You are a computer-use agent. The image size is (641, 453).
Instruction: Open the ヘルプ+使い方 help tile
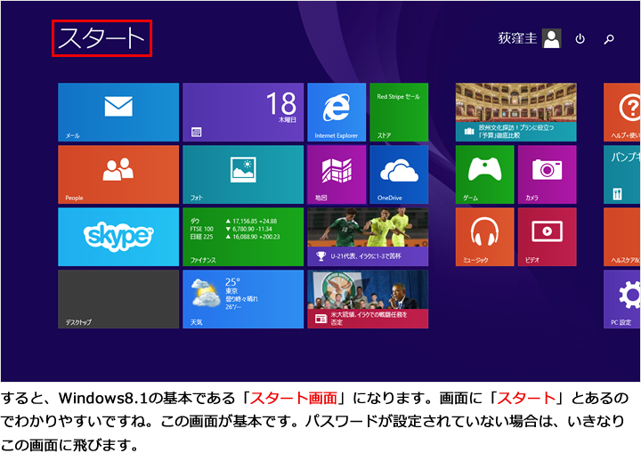622,112
